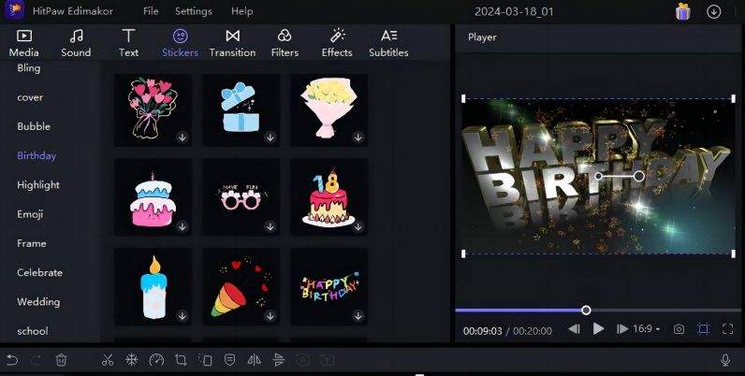
Task: Select the Stickers tab
Action: coord(180,43)
